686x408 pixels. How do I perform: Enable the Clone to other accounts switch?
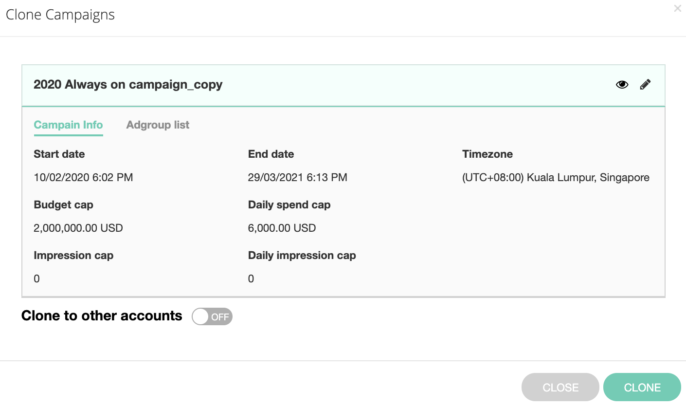pyautogui.click(x=212, y=316)
